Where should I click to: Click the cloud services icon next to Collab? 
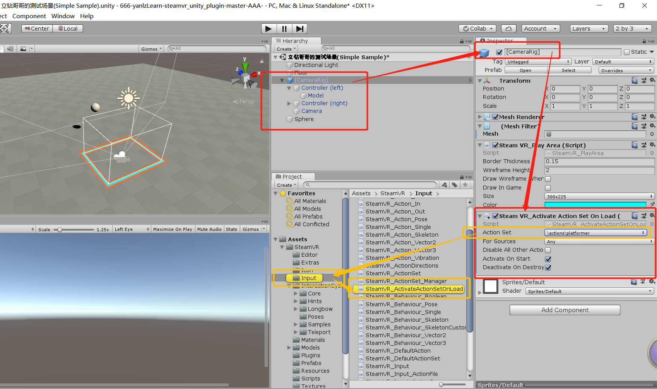point(508,28)
